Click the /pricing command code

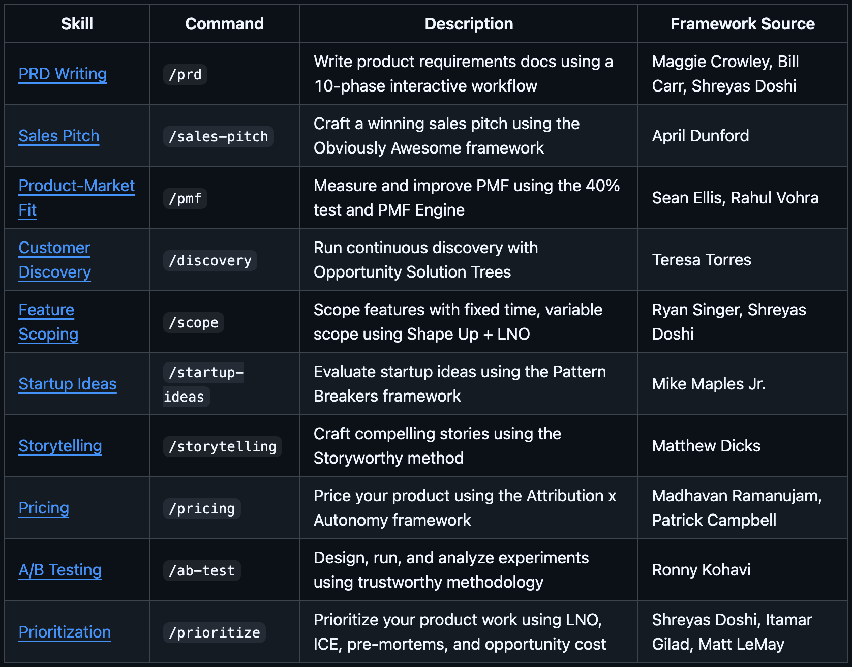click(202, 508)
